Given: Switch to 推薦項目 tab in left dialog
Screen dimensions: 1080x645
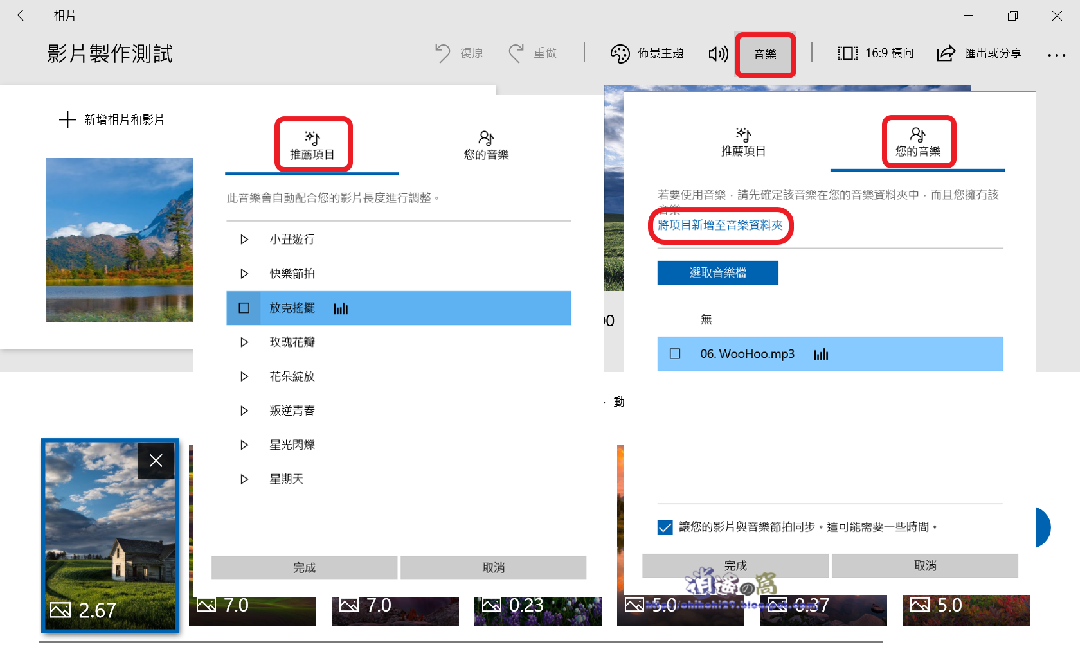Looking at the screenshot, I should coord(312,145).
